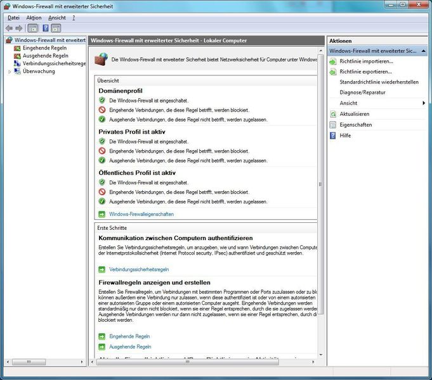The height and width of the screenshot is (380, 432).
Task: Click heading Kommunikation zwischen Computern authentifizieren
Action: 176,238
